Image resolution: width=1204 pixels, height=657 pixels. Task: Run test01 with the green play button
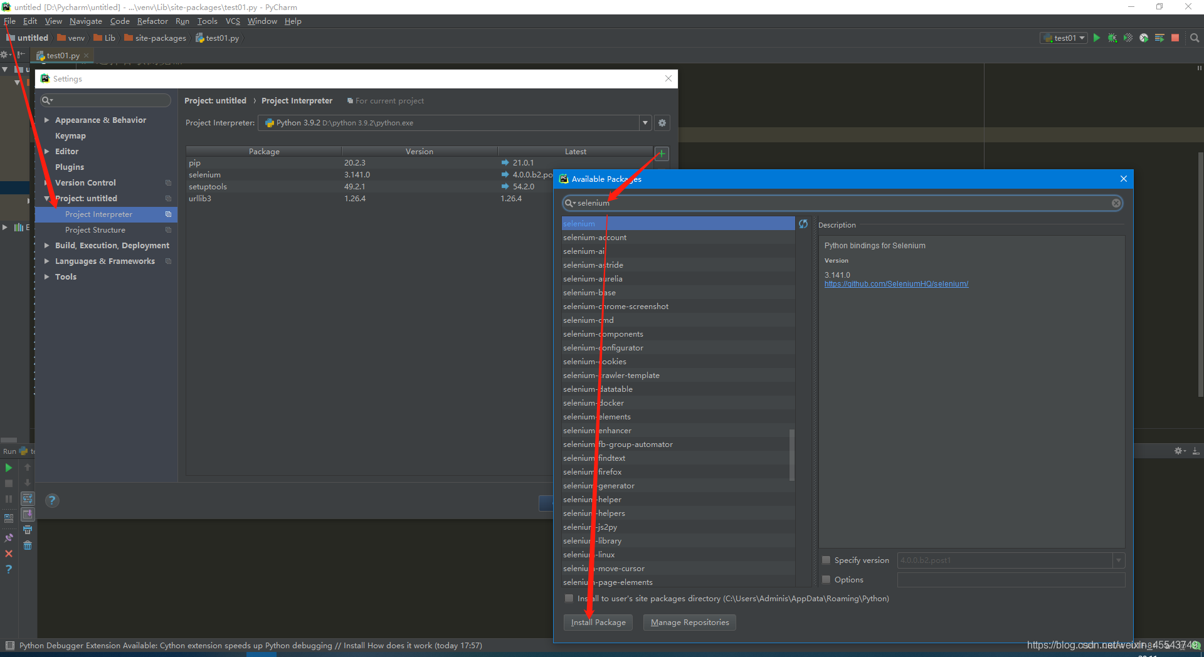coord(1097,38)
